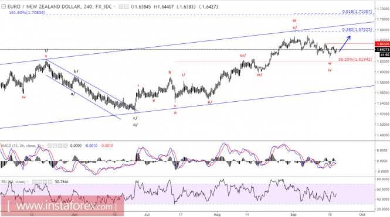Image resolution: width=390 pixels, height=217 pixels.
Task: Click blue MACD line value -0.0010
Action: (91, 146)
